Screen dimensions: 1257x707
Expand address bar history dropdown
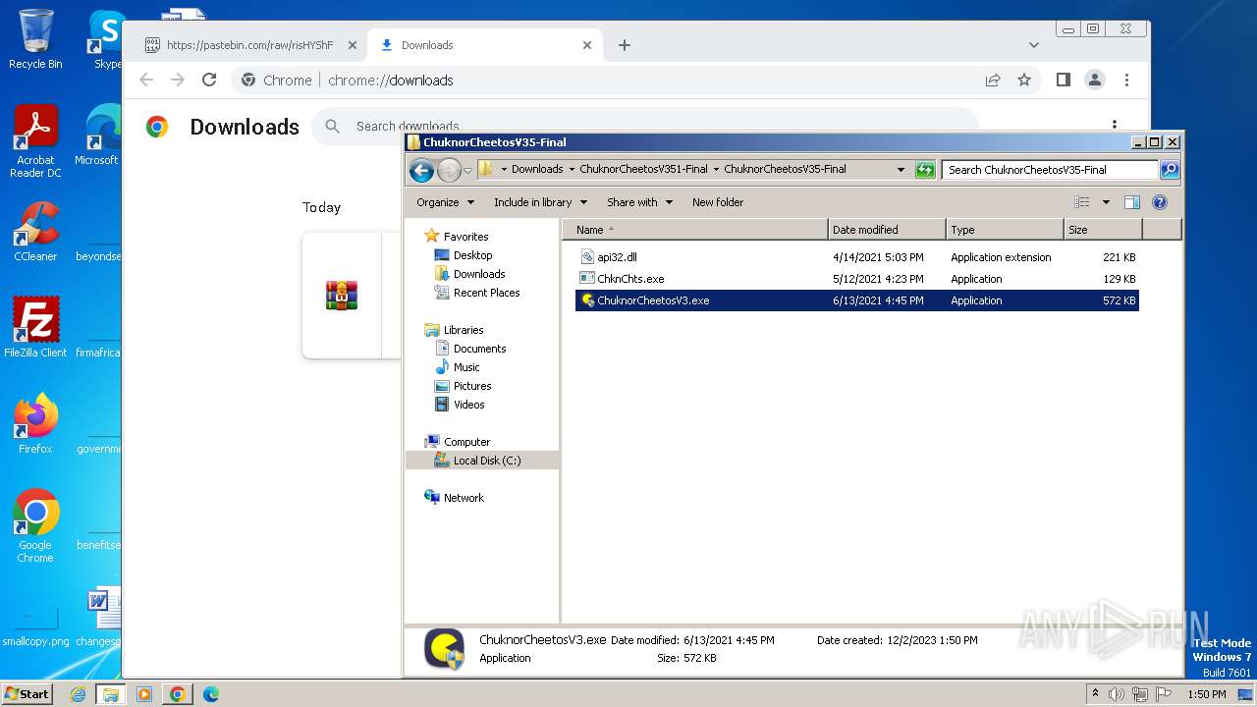pyautogui.click(x=901, y=170)
